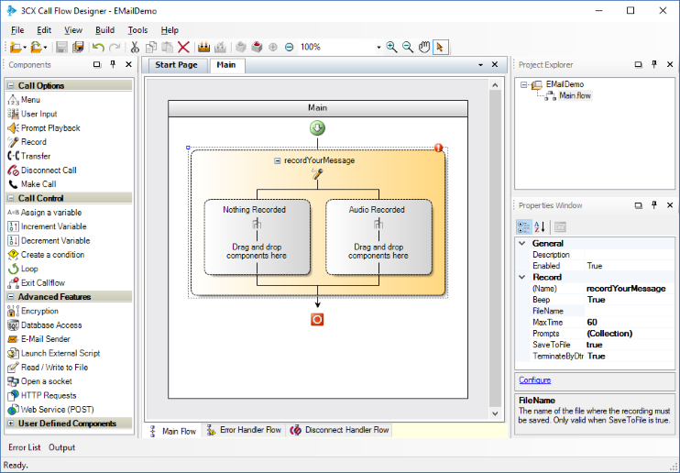Viewport: 680px width, 473px height.
Task: Collapse the recordYourMessage block
Action: [x=278, y=161]
